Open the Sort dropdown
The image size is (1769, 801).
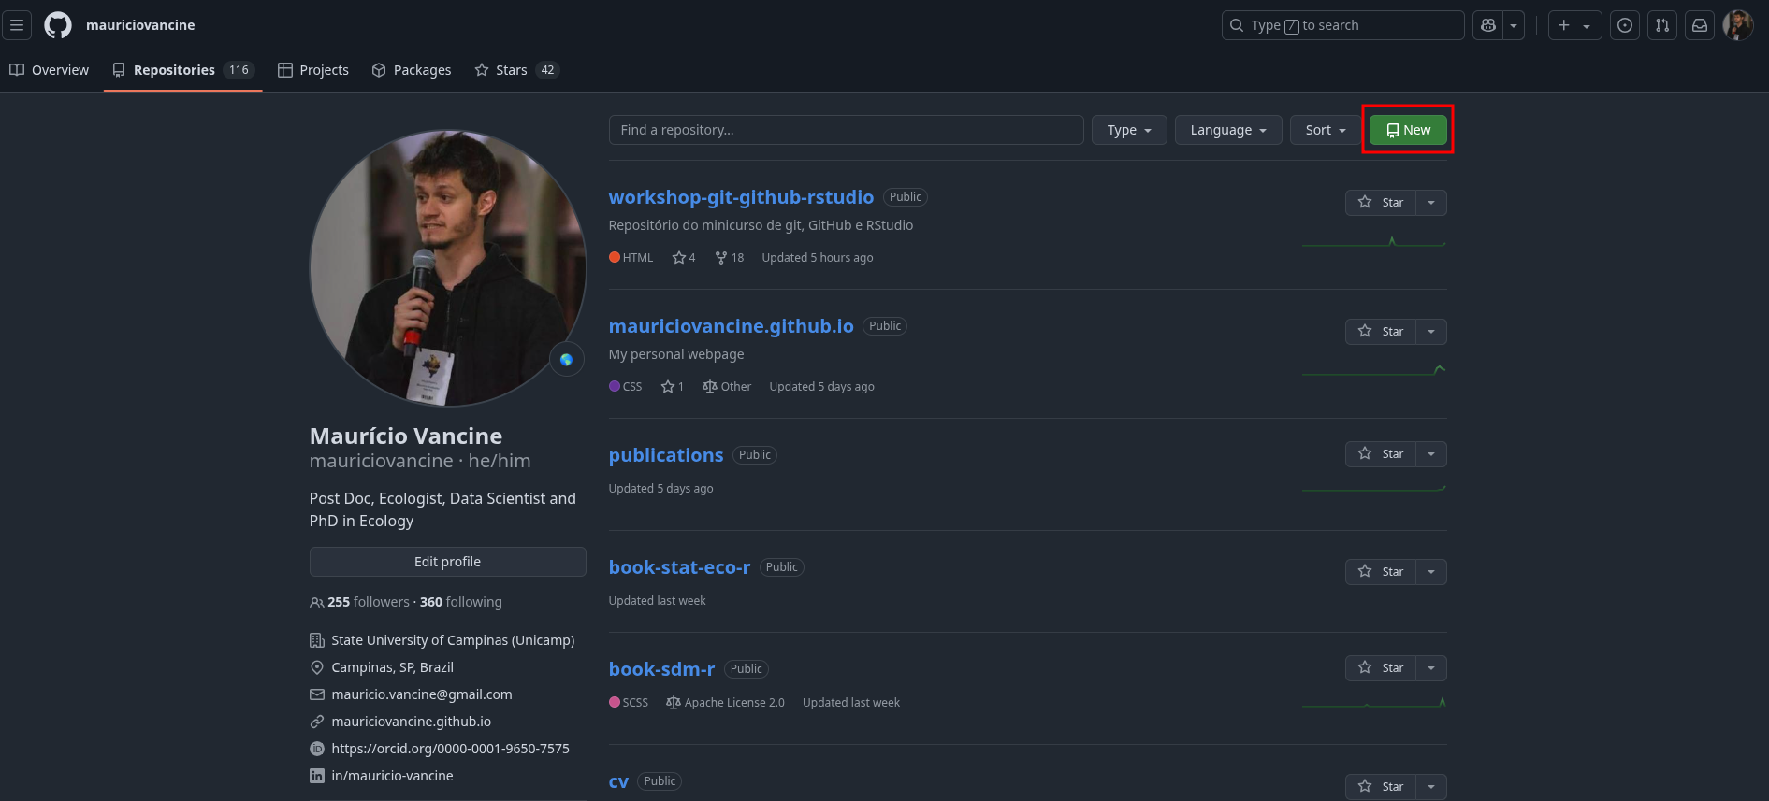[x=1325, y=130]
